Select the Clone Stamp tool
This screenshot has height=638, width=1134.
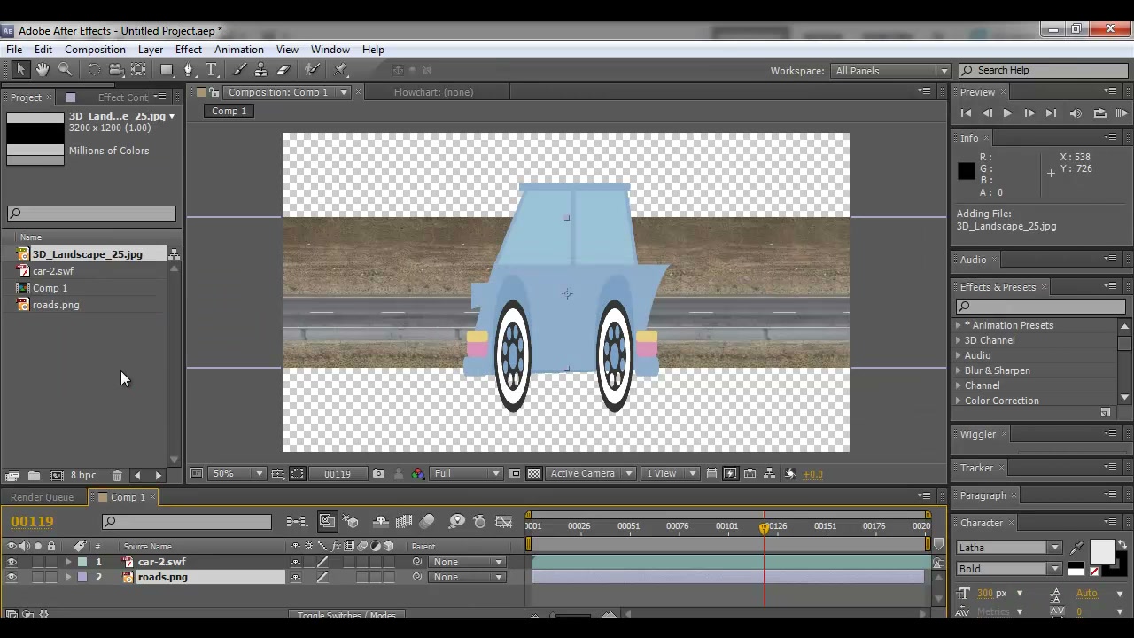point(261,70)
